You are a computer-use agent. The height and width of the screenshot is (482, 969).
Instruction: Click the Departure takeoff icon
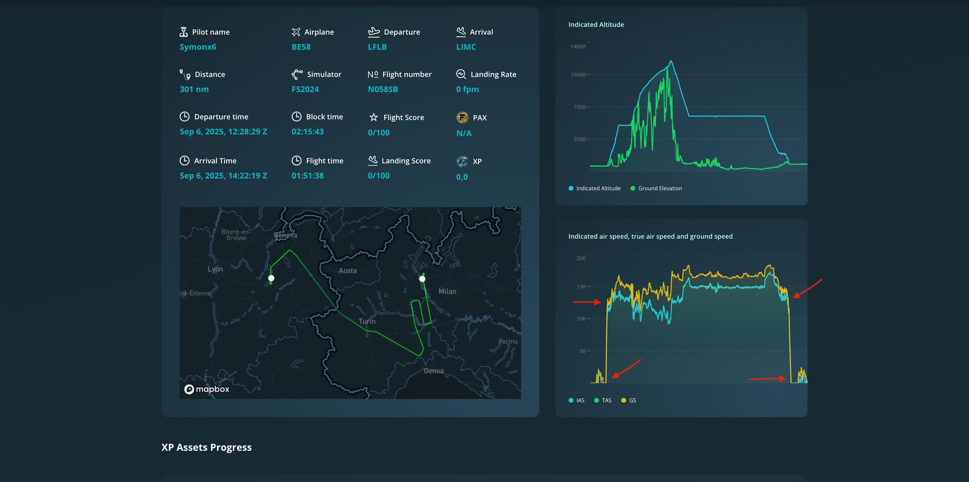click(x=373, y=32)
